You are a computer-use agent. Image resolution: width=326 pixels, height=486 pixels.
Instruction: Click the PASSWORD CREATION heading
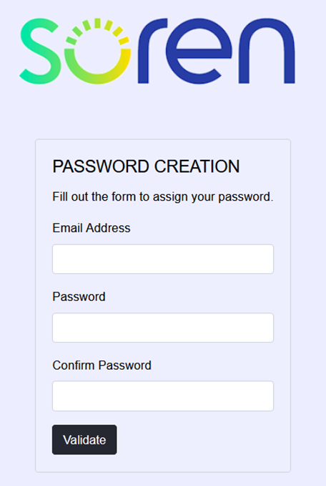coord(146,166)
